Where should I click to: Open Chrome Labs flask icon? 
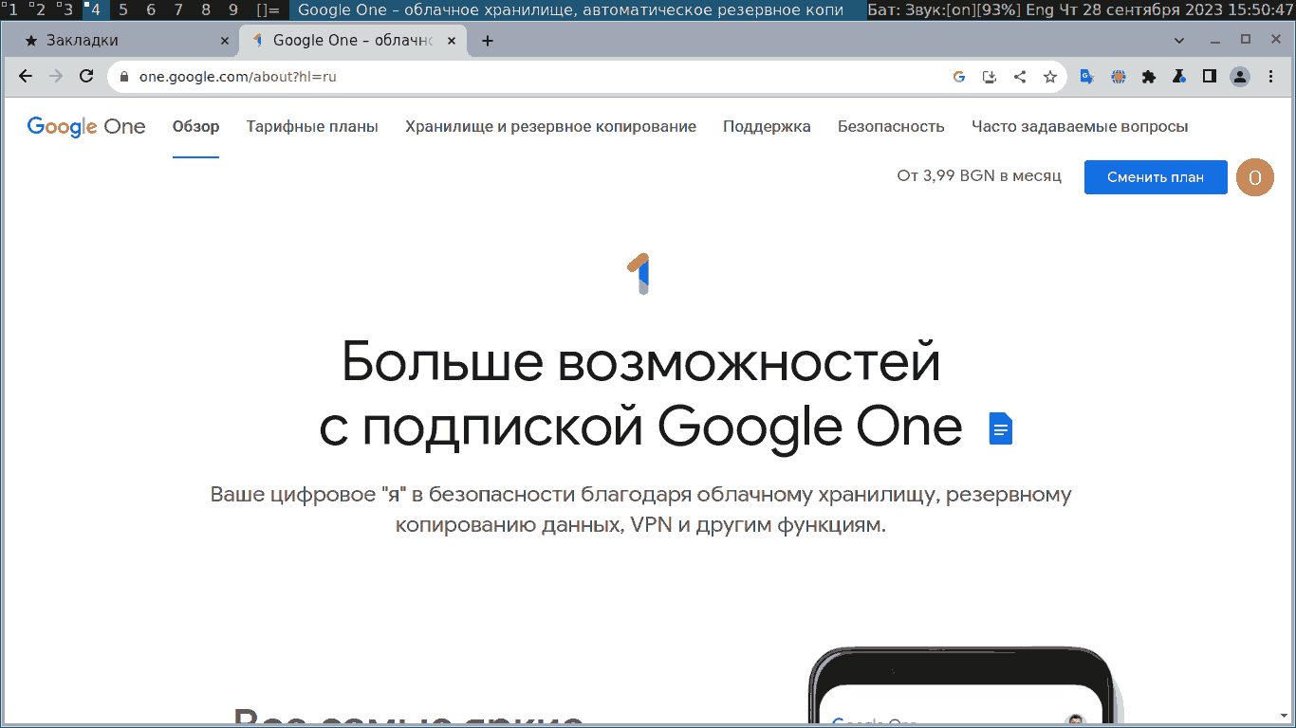click(1179, 77)
